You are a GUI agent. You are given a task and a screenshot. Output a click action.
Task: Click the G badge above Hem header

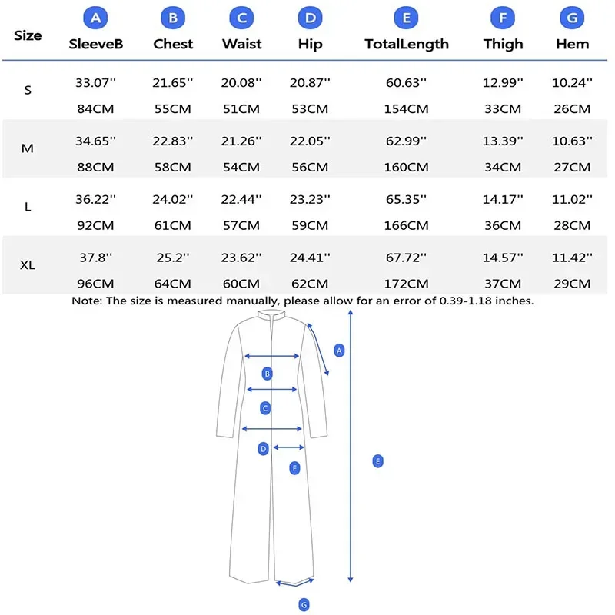tap(572, 18)
